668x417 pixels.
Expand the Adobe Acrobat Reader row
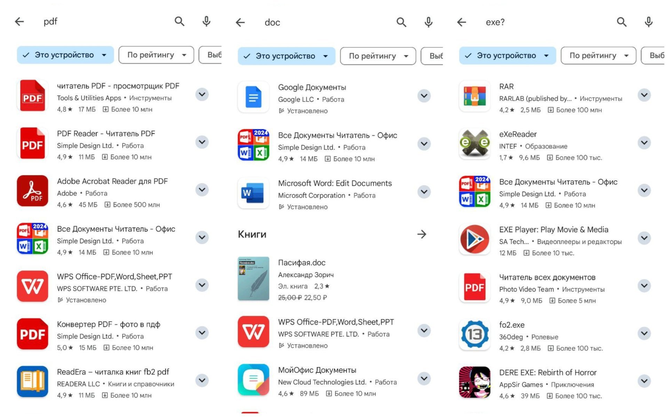coord(202,190)
